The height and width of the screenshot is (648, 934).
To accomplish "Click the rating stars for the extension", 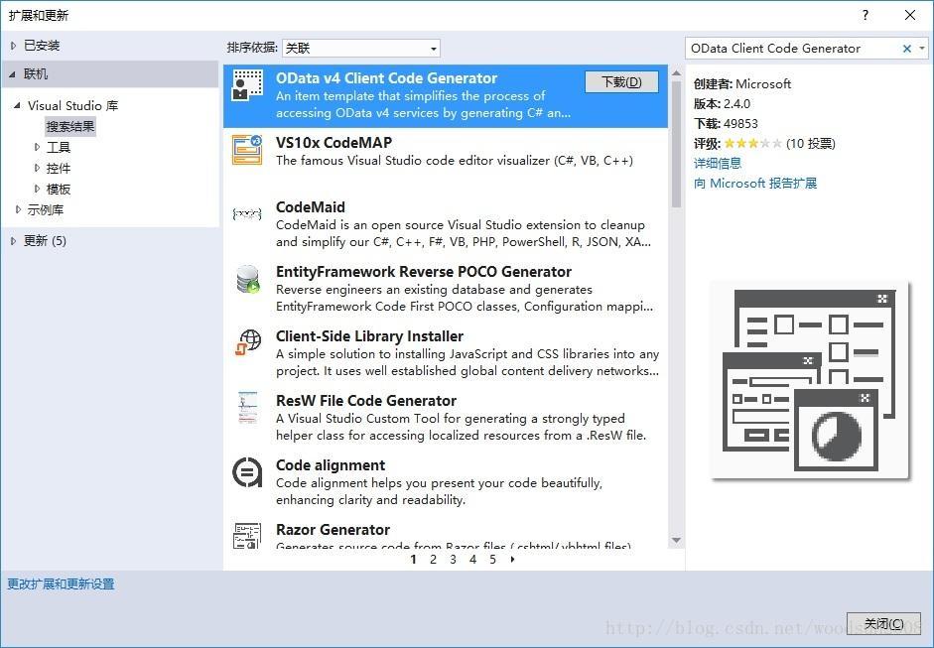I will [x=753, y=144].
